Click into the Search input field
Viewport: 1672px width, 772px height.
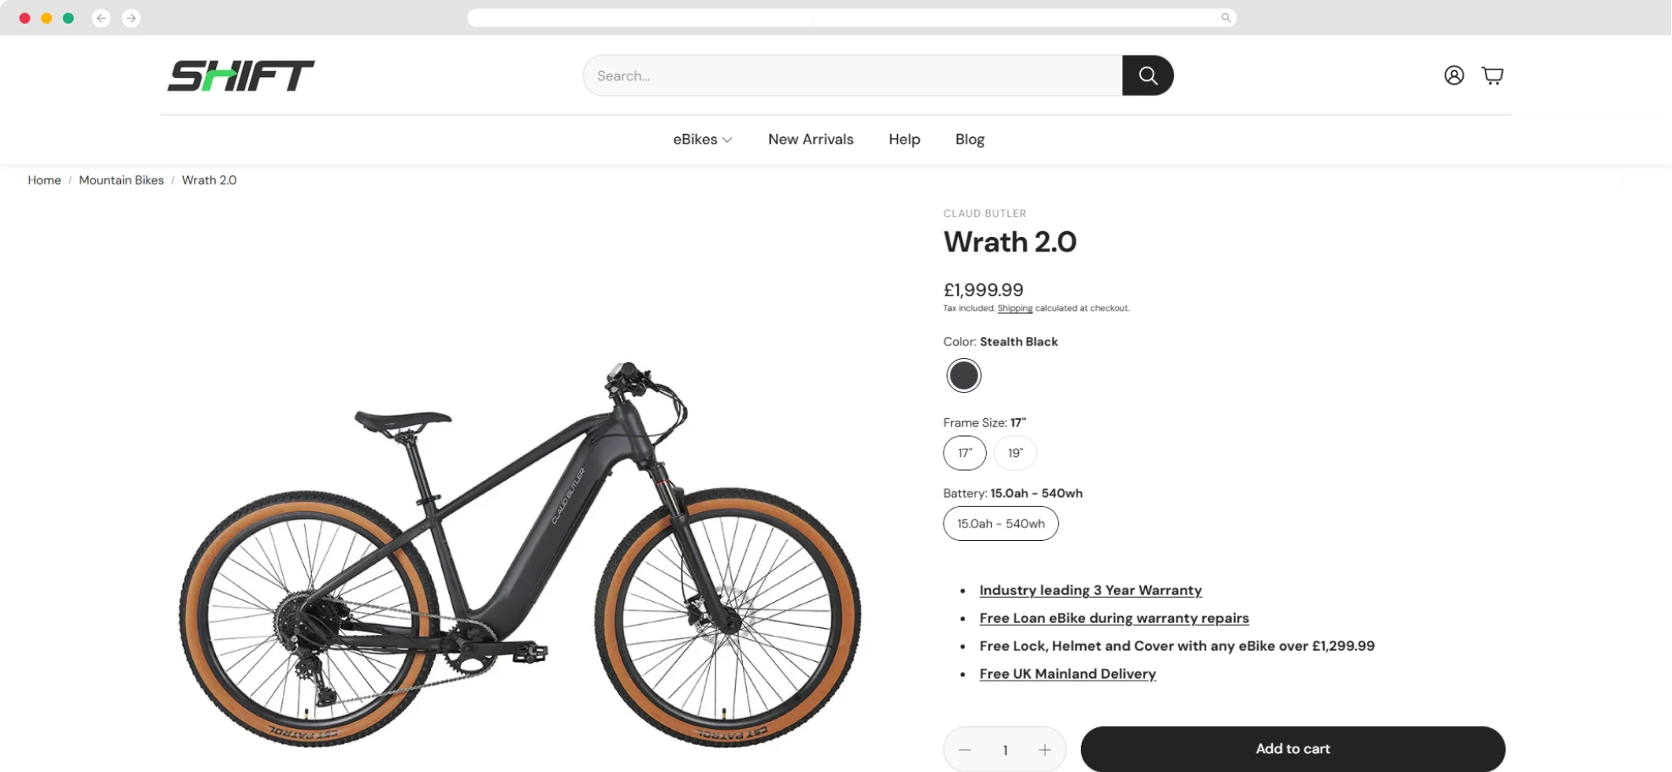[x=852, y=75]
